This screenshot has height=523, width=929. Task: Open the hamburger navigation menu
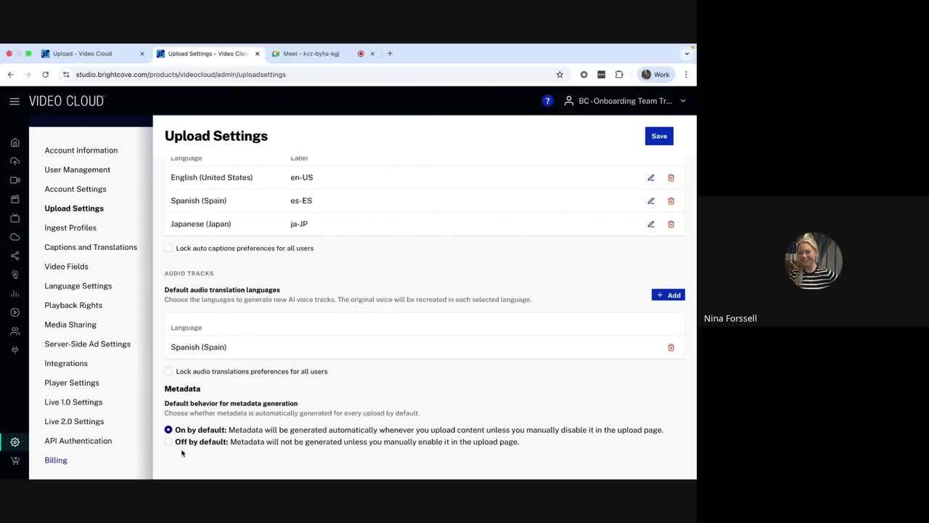tap(15, 102)
